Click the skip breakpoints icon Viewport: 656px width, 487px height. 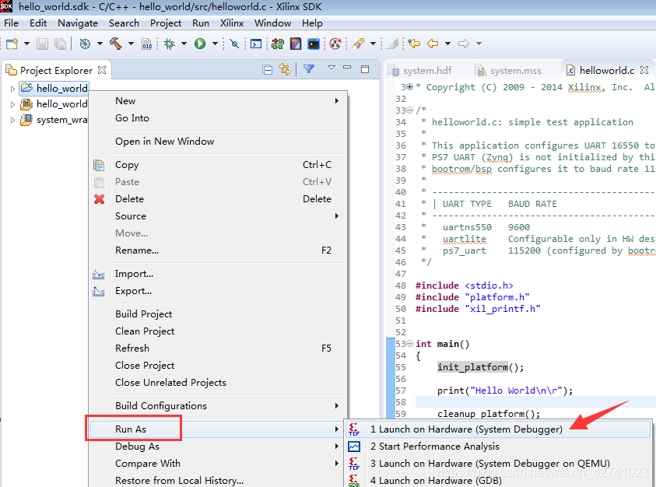pyautogui.click(x=235, y=44)
